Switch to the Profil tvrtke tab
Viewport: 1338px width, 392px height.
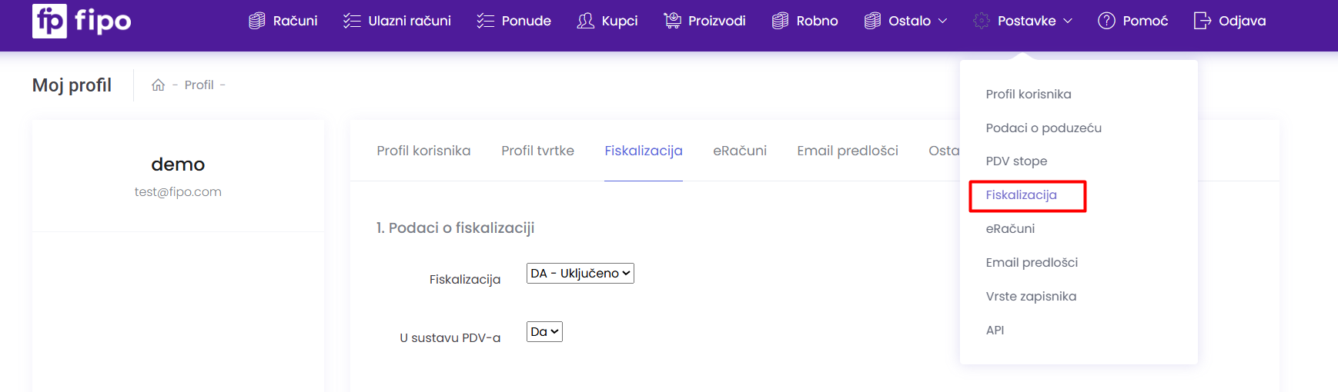[537, 151]
